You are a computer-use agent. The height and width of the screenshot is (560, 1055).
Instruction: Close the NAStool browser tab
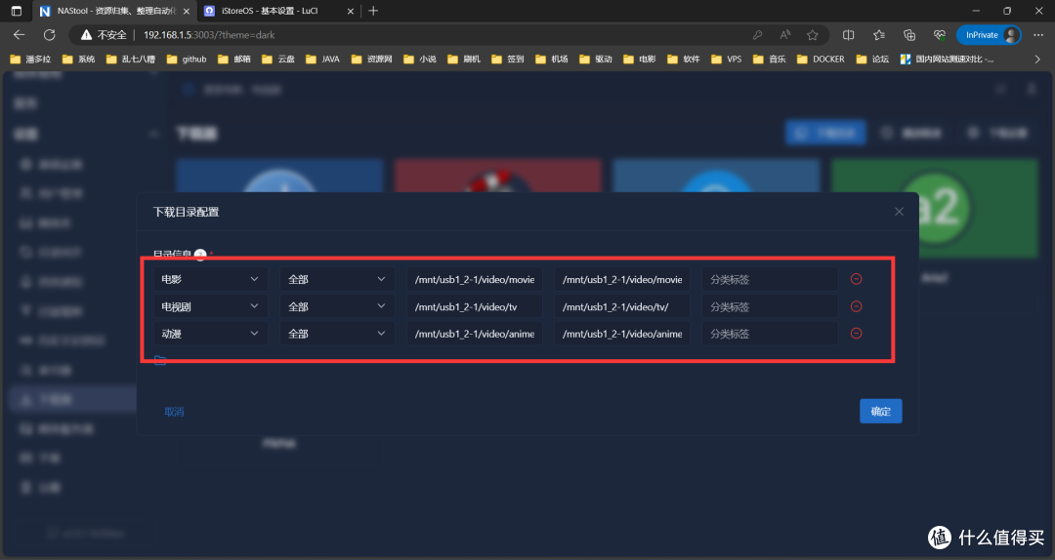(x=187, y=12)
